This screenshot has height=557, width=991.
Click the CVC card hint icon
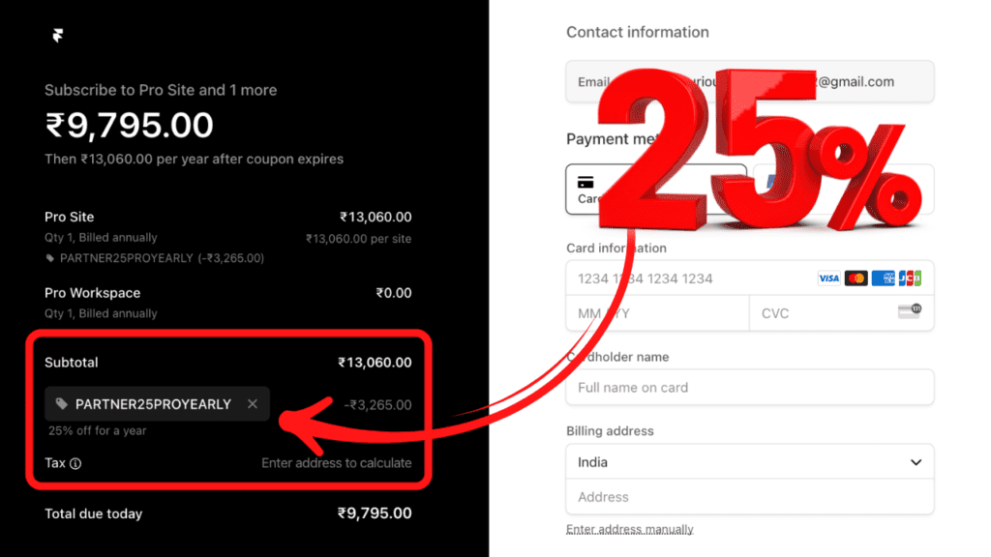pos(909,311)
